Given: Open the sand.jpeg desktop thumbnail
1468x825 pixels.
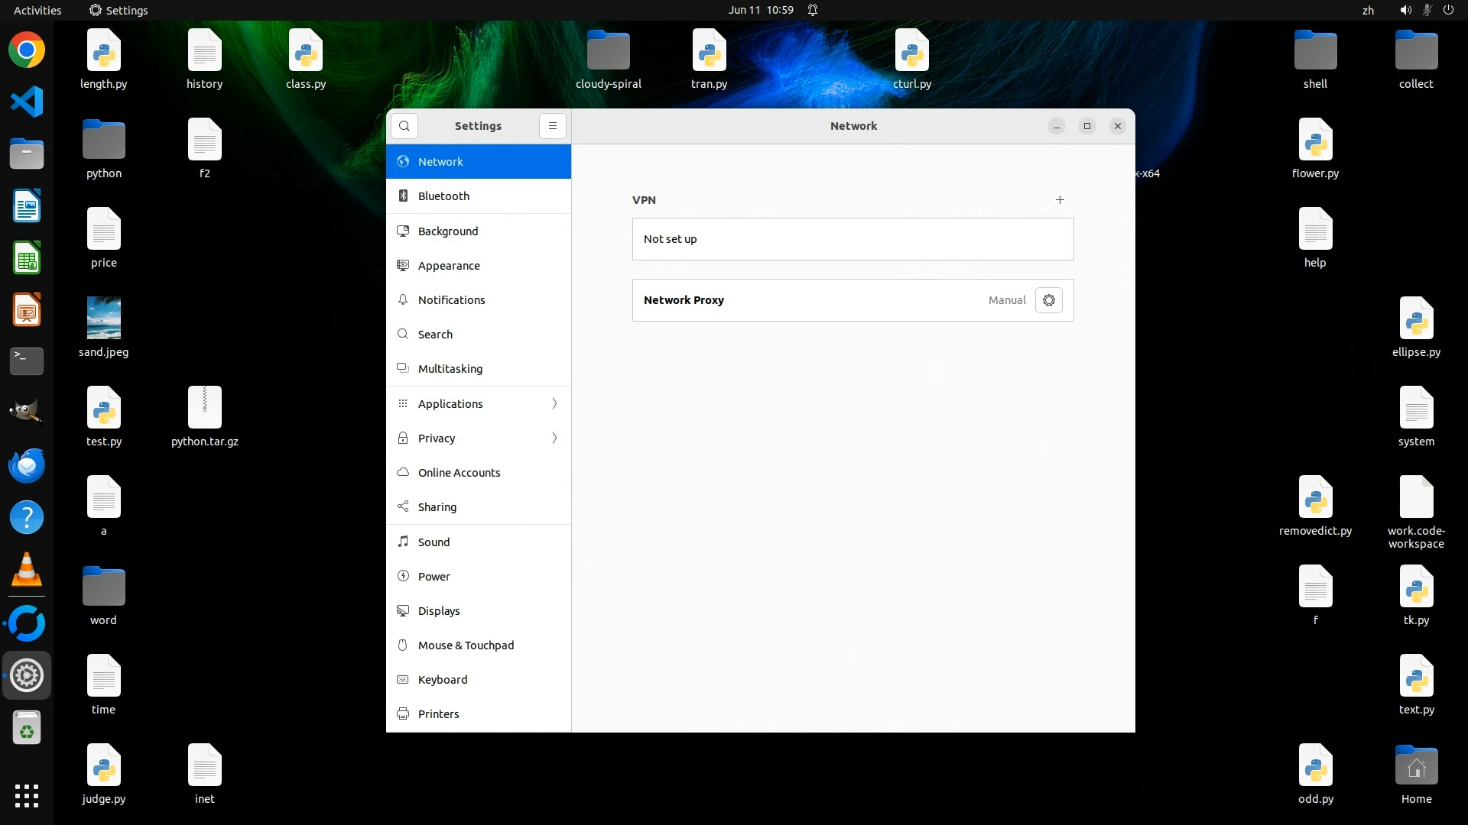Looking at the screenshot, I should (x=103, y=318).
